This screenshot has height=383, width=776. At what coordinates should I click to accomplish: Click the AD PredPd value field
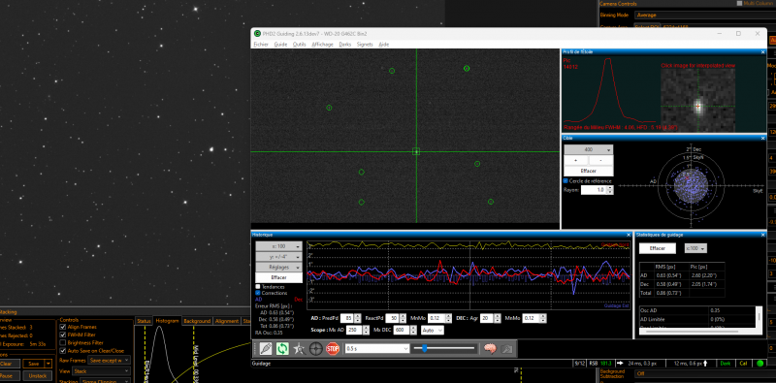[346, 318]
